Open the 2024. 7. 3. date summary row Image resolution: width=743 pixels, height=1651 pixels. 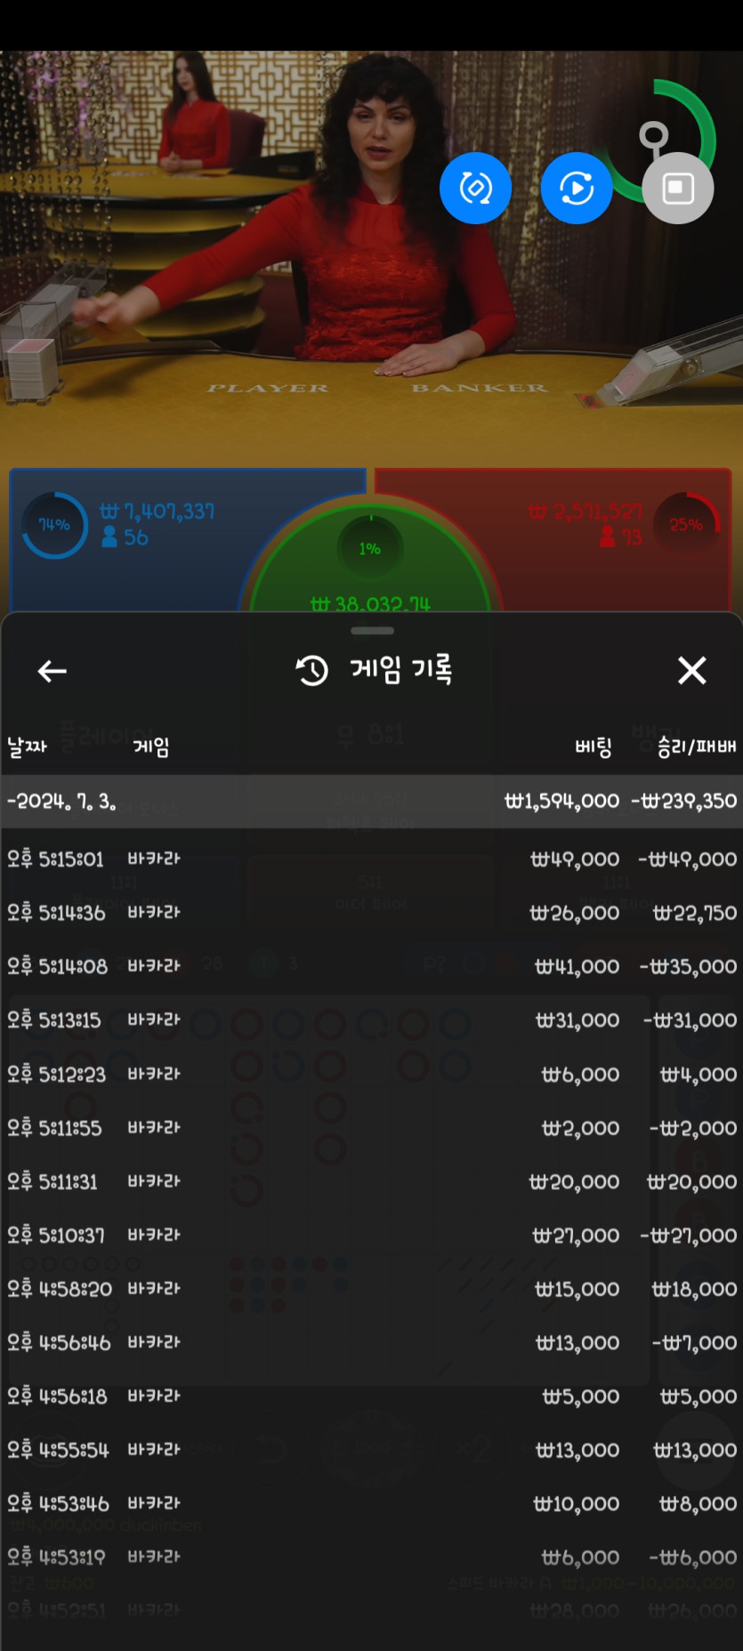[x=371, y=801]
